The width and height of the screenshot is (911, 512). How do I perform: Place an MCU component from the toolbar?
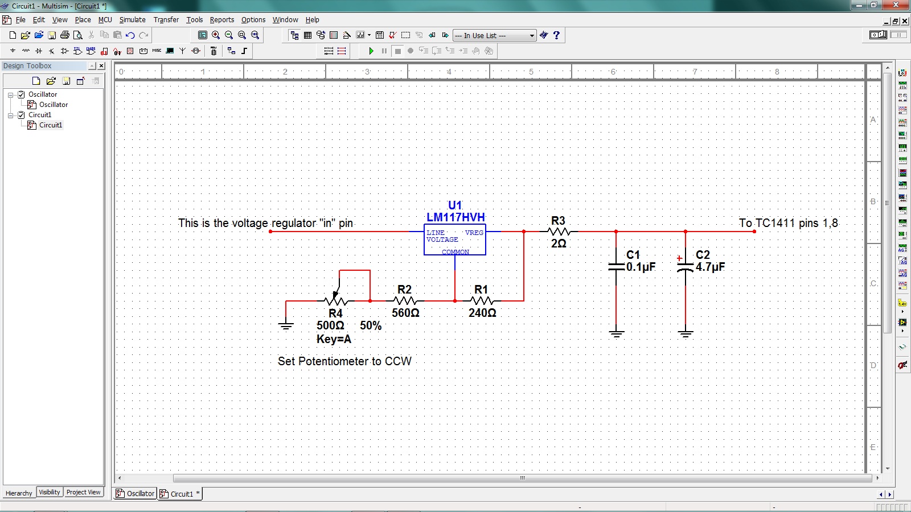(214, 51)
